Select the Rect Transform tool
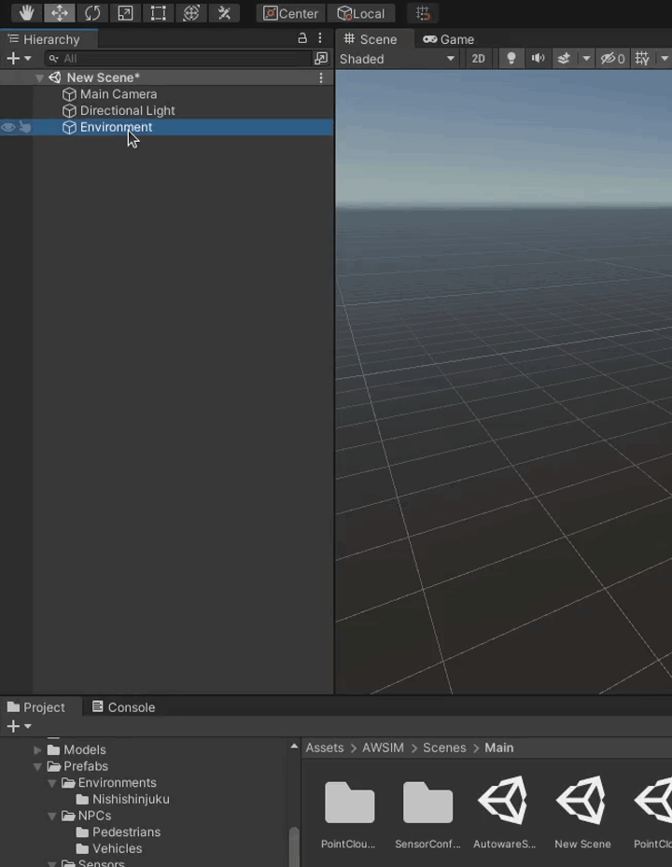The image size is (672, 867). pyautogui.click(x=158, y=13)
